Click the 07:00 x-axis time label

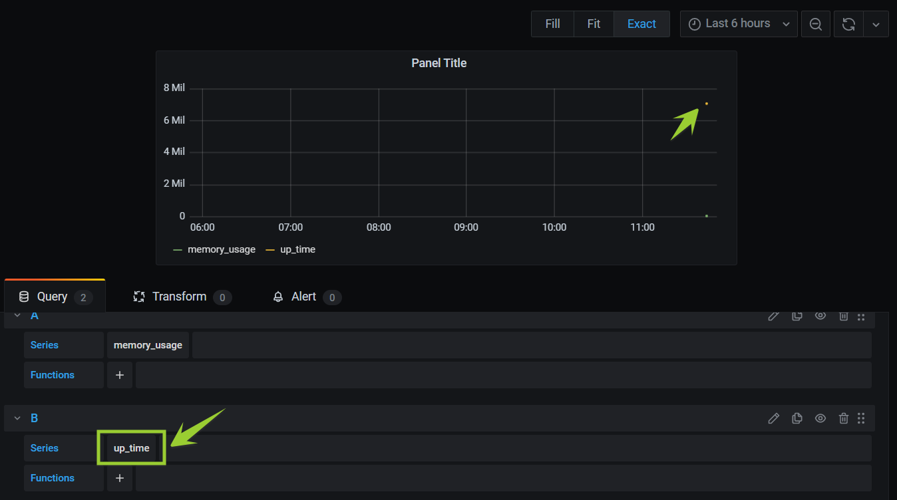290,227
